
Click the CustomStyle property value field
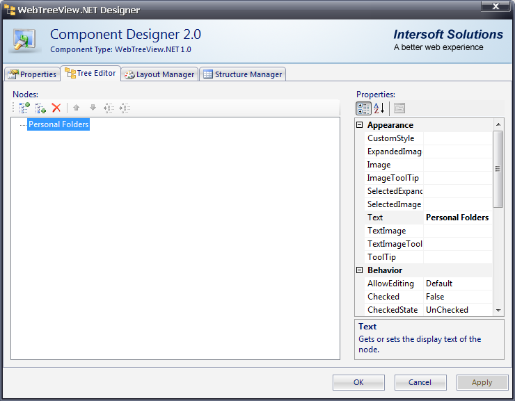(458, 138)
